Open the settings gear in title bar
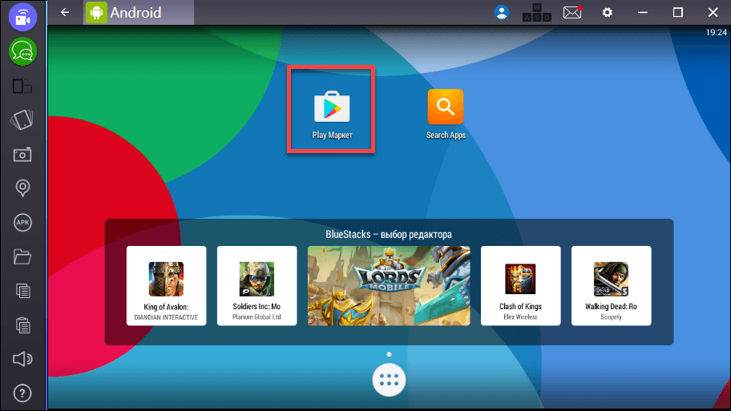 608,12
